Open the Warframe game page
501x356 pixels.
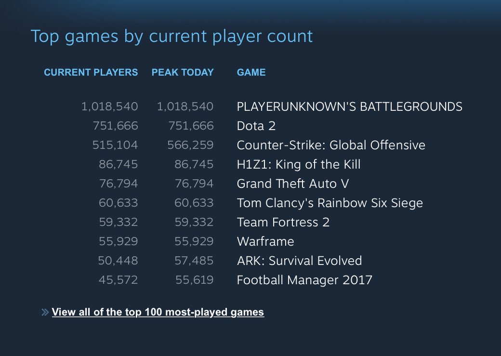tap(265, 241)
